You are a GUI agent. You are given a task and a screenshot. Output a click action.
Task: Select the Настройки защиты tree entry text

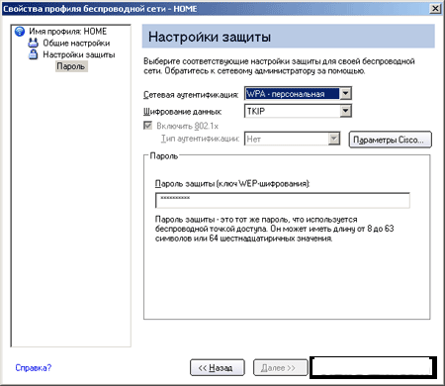pyautogui.click(x=79, y=54)
